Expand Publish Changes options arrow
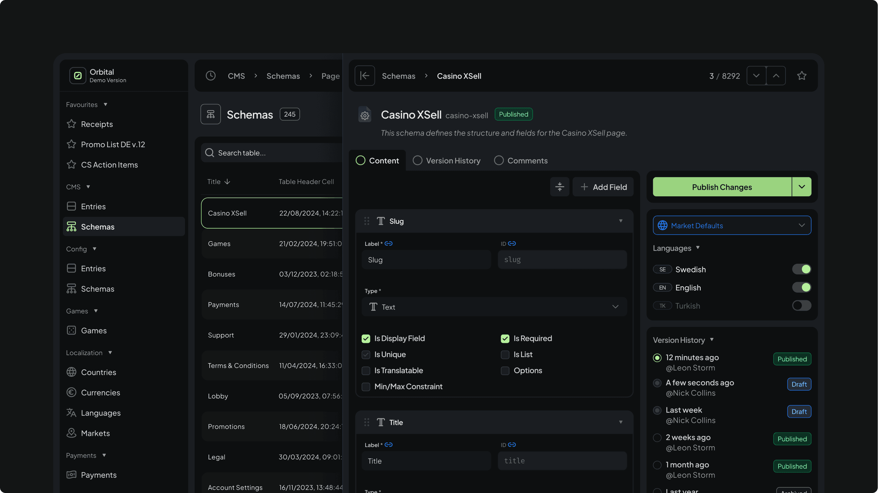The width and height of the screenshot is (878, 493). pyautogui.click(x=802, y=187)
